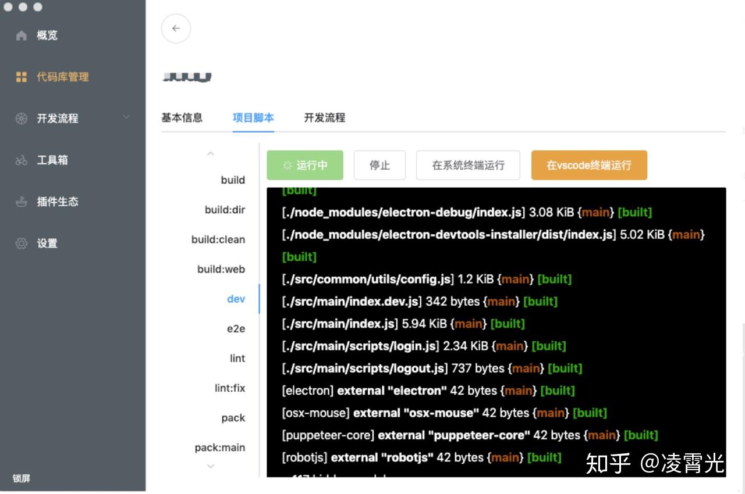Open the 开发流程 tab
This screenshot has height=494, width=745.
[324, 118]
